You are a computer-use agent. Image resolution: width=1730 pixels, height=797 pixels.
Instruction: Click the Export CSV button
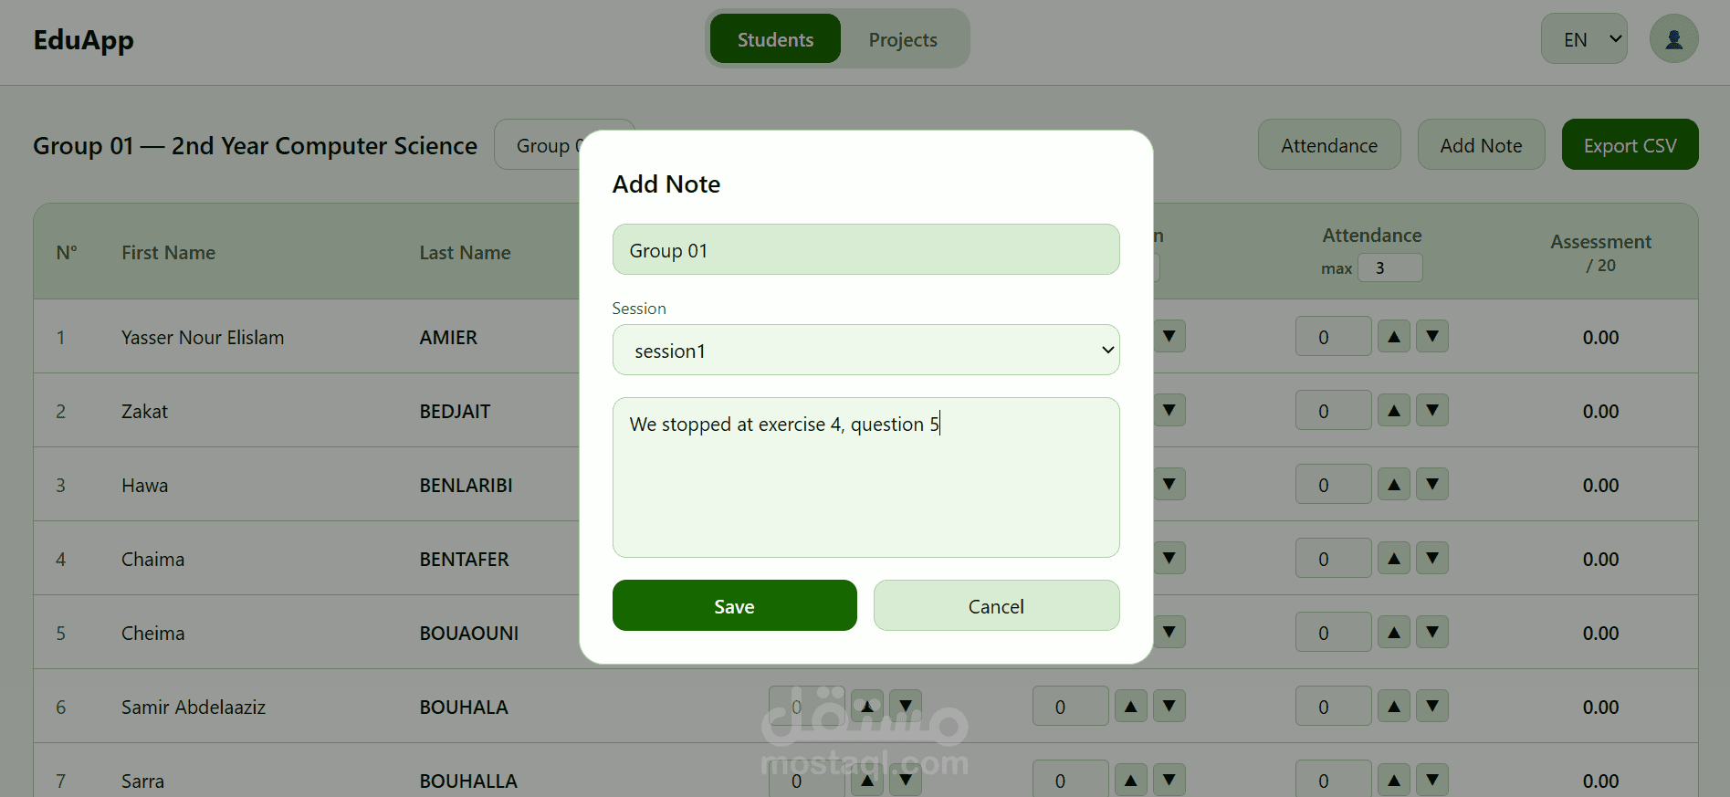coord(1630,145)
